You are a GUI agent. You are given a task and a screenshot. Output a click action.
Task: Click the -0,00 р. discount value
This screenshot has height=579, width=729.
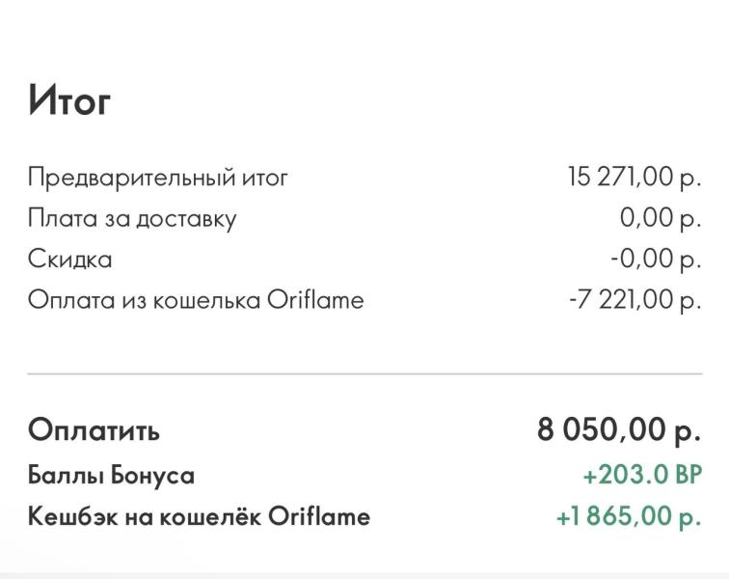click(655, 260)
